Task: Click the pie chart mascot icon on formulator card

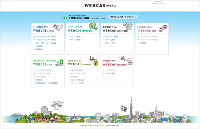Action: [93, 26]
